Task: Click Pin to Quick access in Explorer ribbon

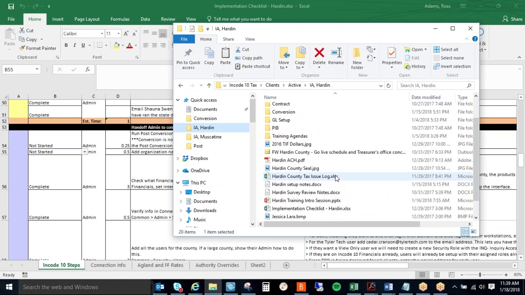Action: click(188, 58)
